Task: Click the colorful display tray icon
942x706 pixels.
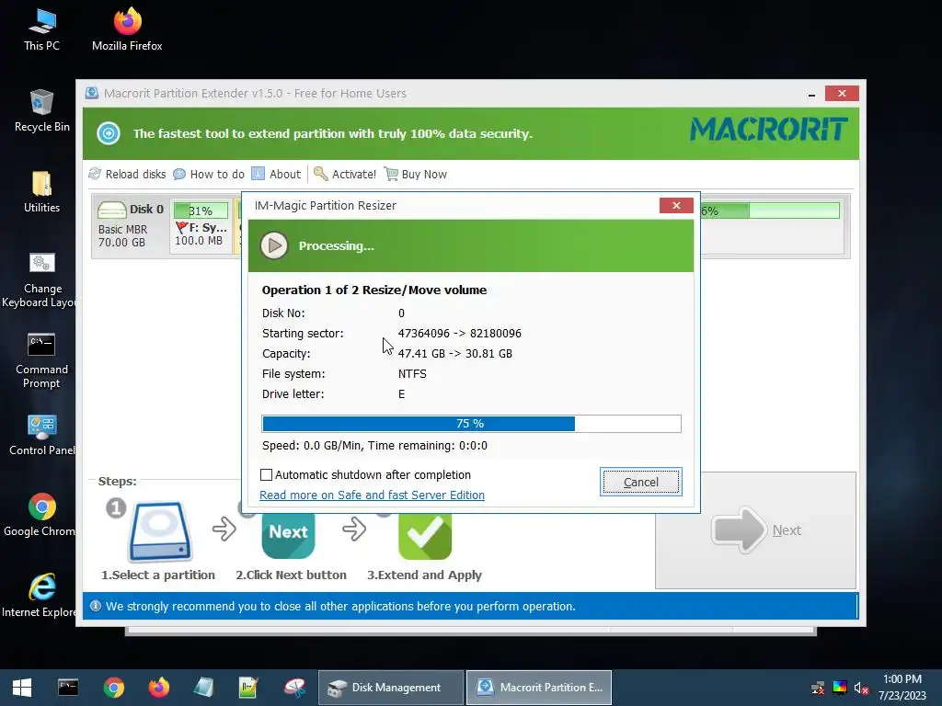Action: point(840,688)
